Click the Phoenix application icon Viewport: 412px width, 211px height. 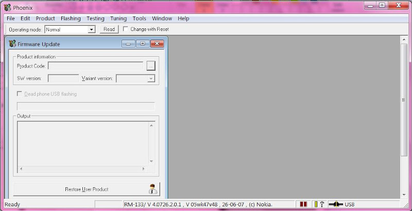(7, 8)
